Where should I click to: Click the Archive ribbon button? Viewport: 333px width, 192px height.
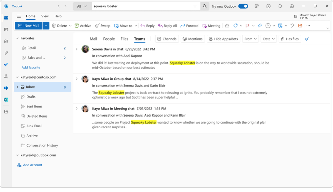click(83, 26)
